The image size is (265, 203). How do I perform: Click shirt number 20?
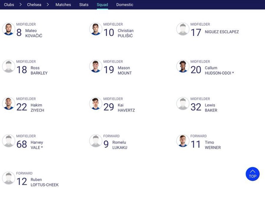[x=196, y=70]
